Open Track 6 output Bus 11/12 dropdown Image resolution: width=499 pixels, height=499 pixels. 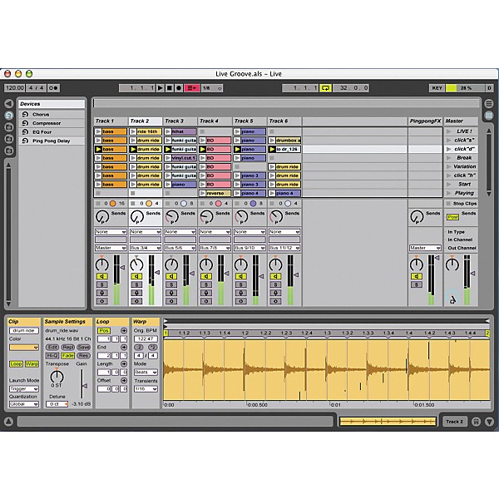[284, 248]
